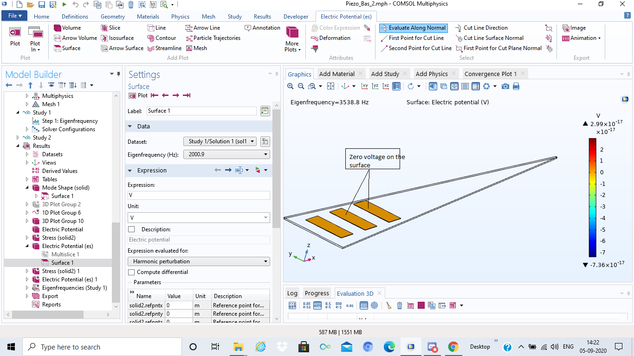Image resolution: width=634 pixels, height=356 pixels.
Task: Click the Plot button in Settings
Action: [138, 95]
